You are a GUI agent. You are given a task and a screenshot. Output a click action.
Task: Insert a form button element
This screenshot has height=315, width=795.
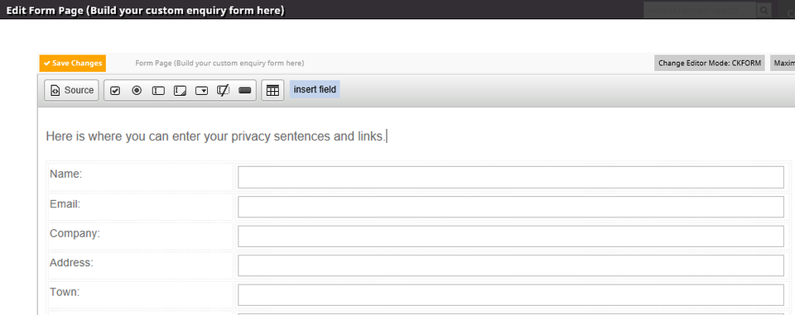[245, 91]
